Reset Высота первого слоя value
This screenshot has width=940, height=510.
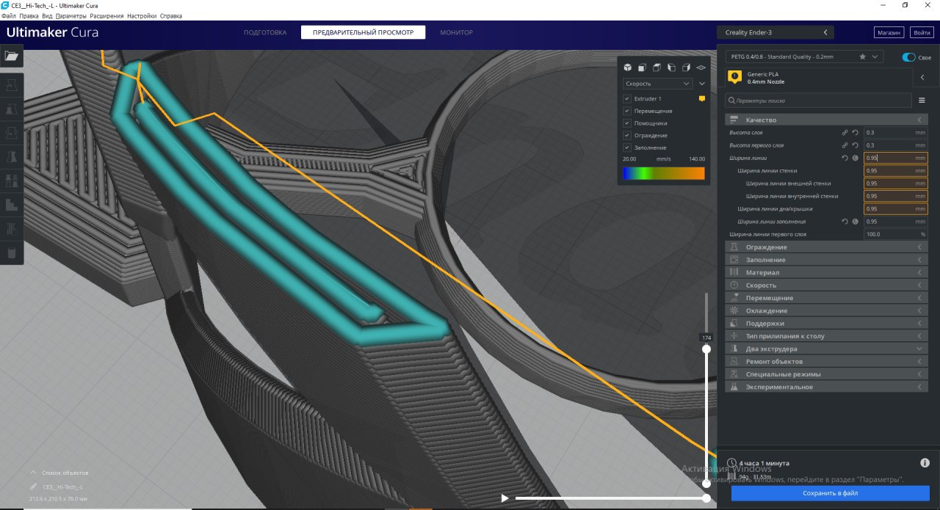click(856, 145)
